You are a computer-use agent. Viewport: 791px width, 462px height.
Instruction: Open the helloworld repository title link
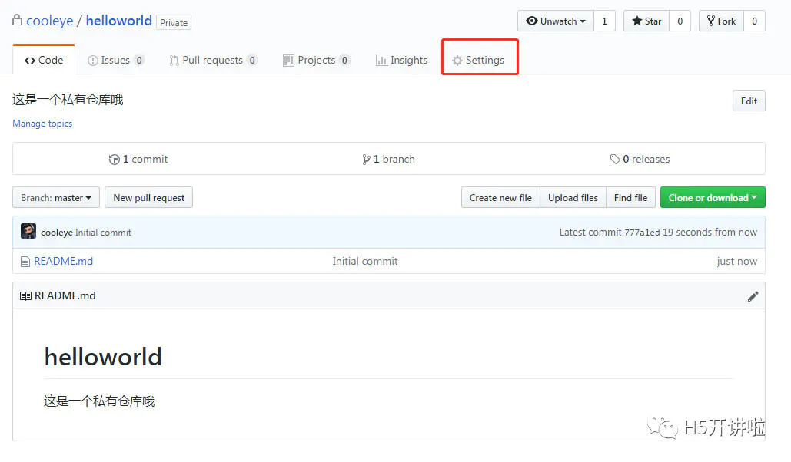point(118,21)
